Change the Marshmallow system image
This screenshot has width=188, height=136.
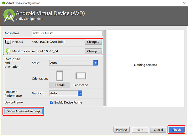(93, 51)
